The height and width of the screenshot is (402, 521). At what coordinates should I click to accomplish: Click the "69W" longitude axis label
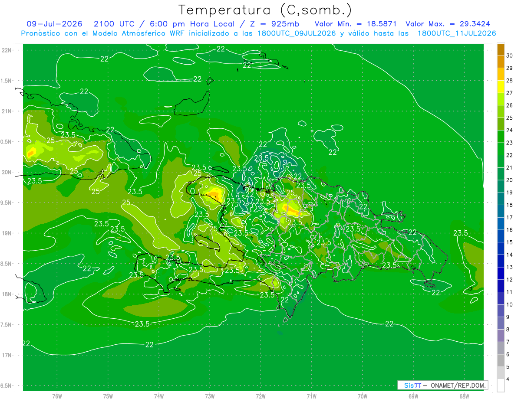(x=413, y=396)
